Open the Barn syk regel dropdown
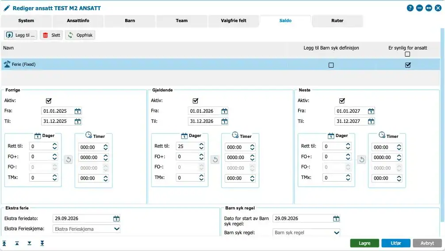Viewport: 445px width, 251px height. 337,232
